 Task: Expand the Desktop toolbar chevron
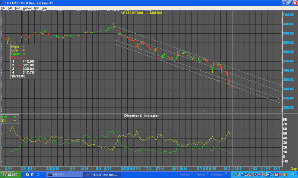click(192, 173)
